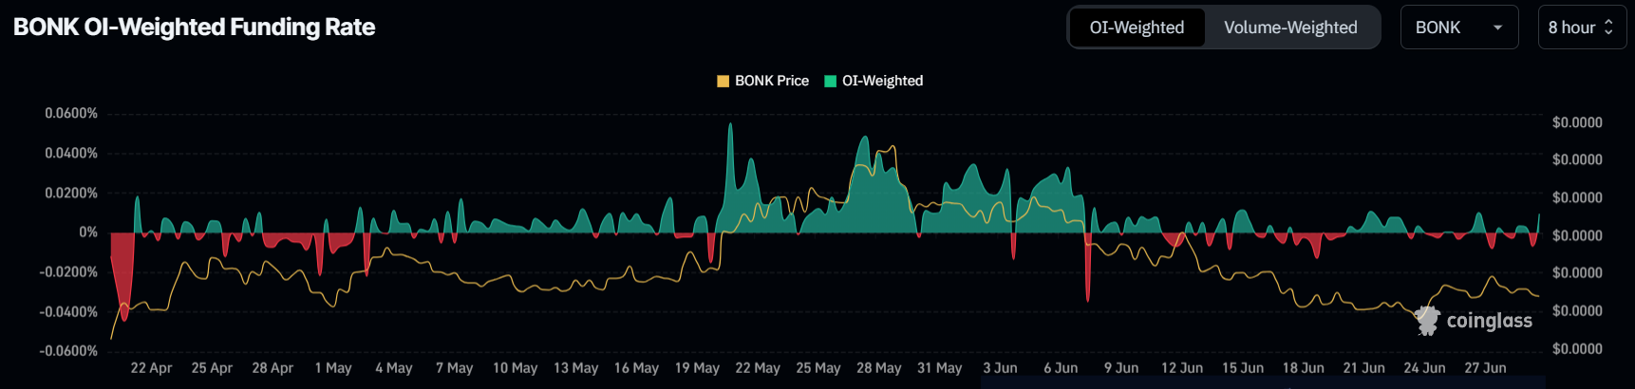
Task: Click the 22 Apr date label
Action: tap(151, 368)
